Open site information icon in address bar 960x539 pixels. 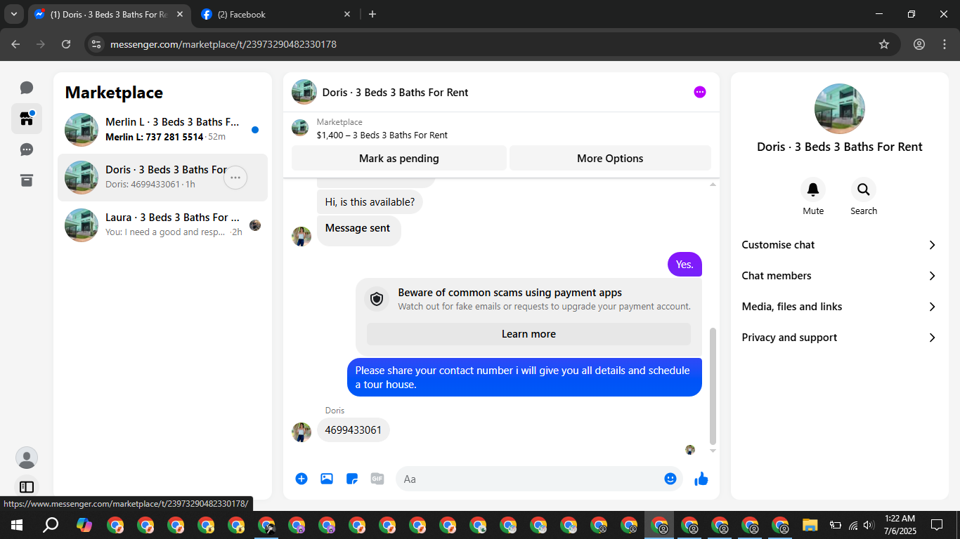click(x=96, y=44)
